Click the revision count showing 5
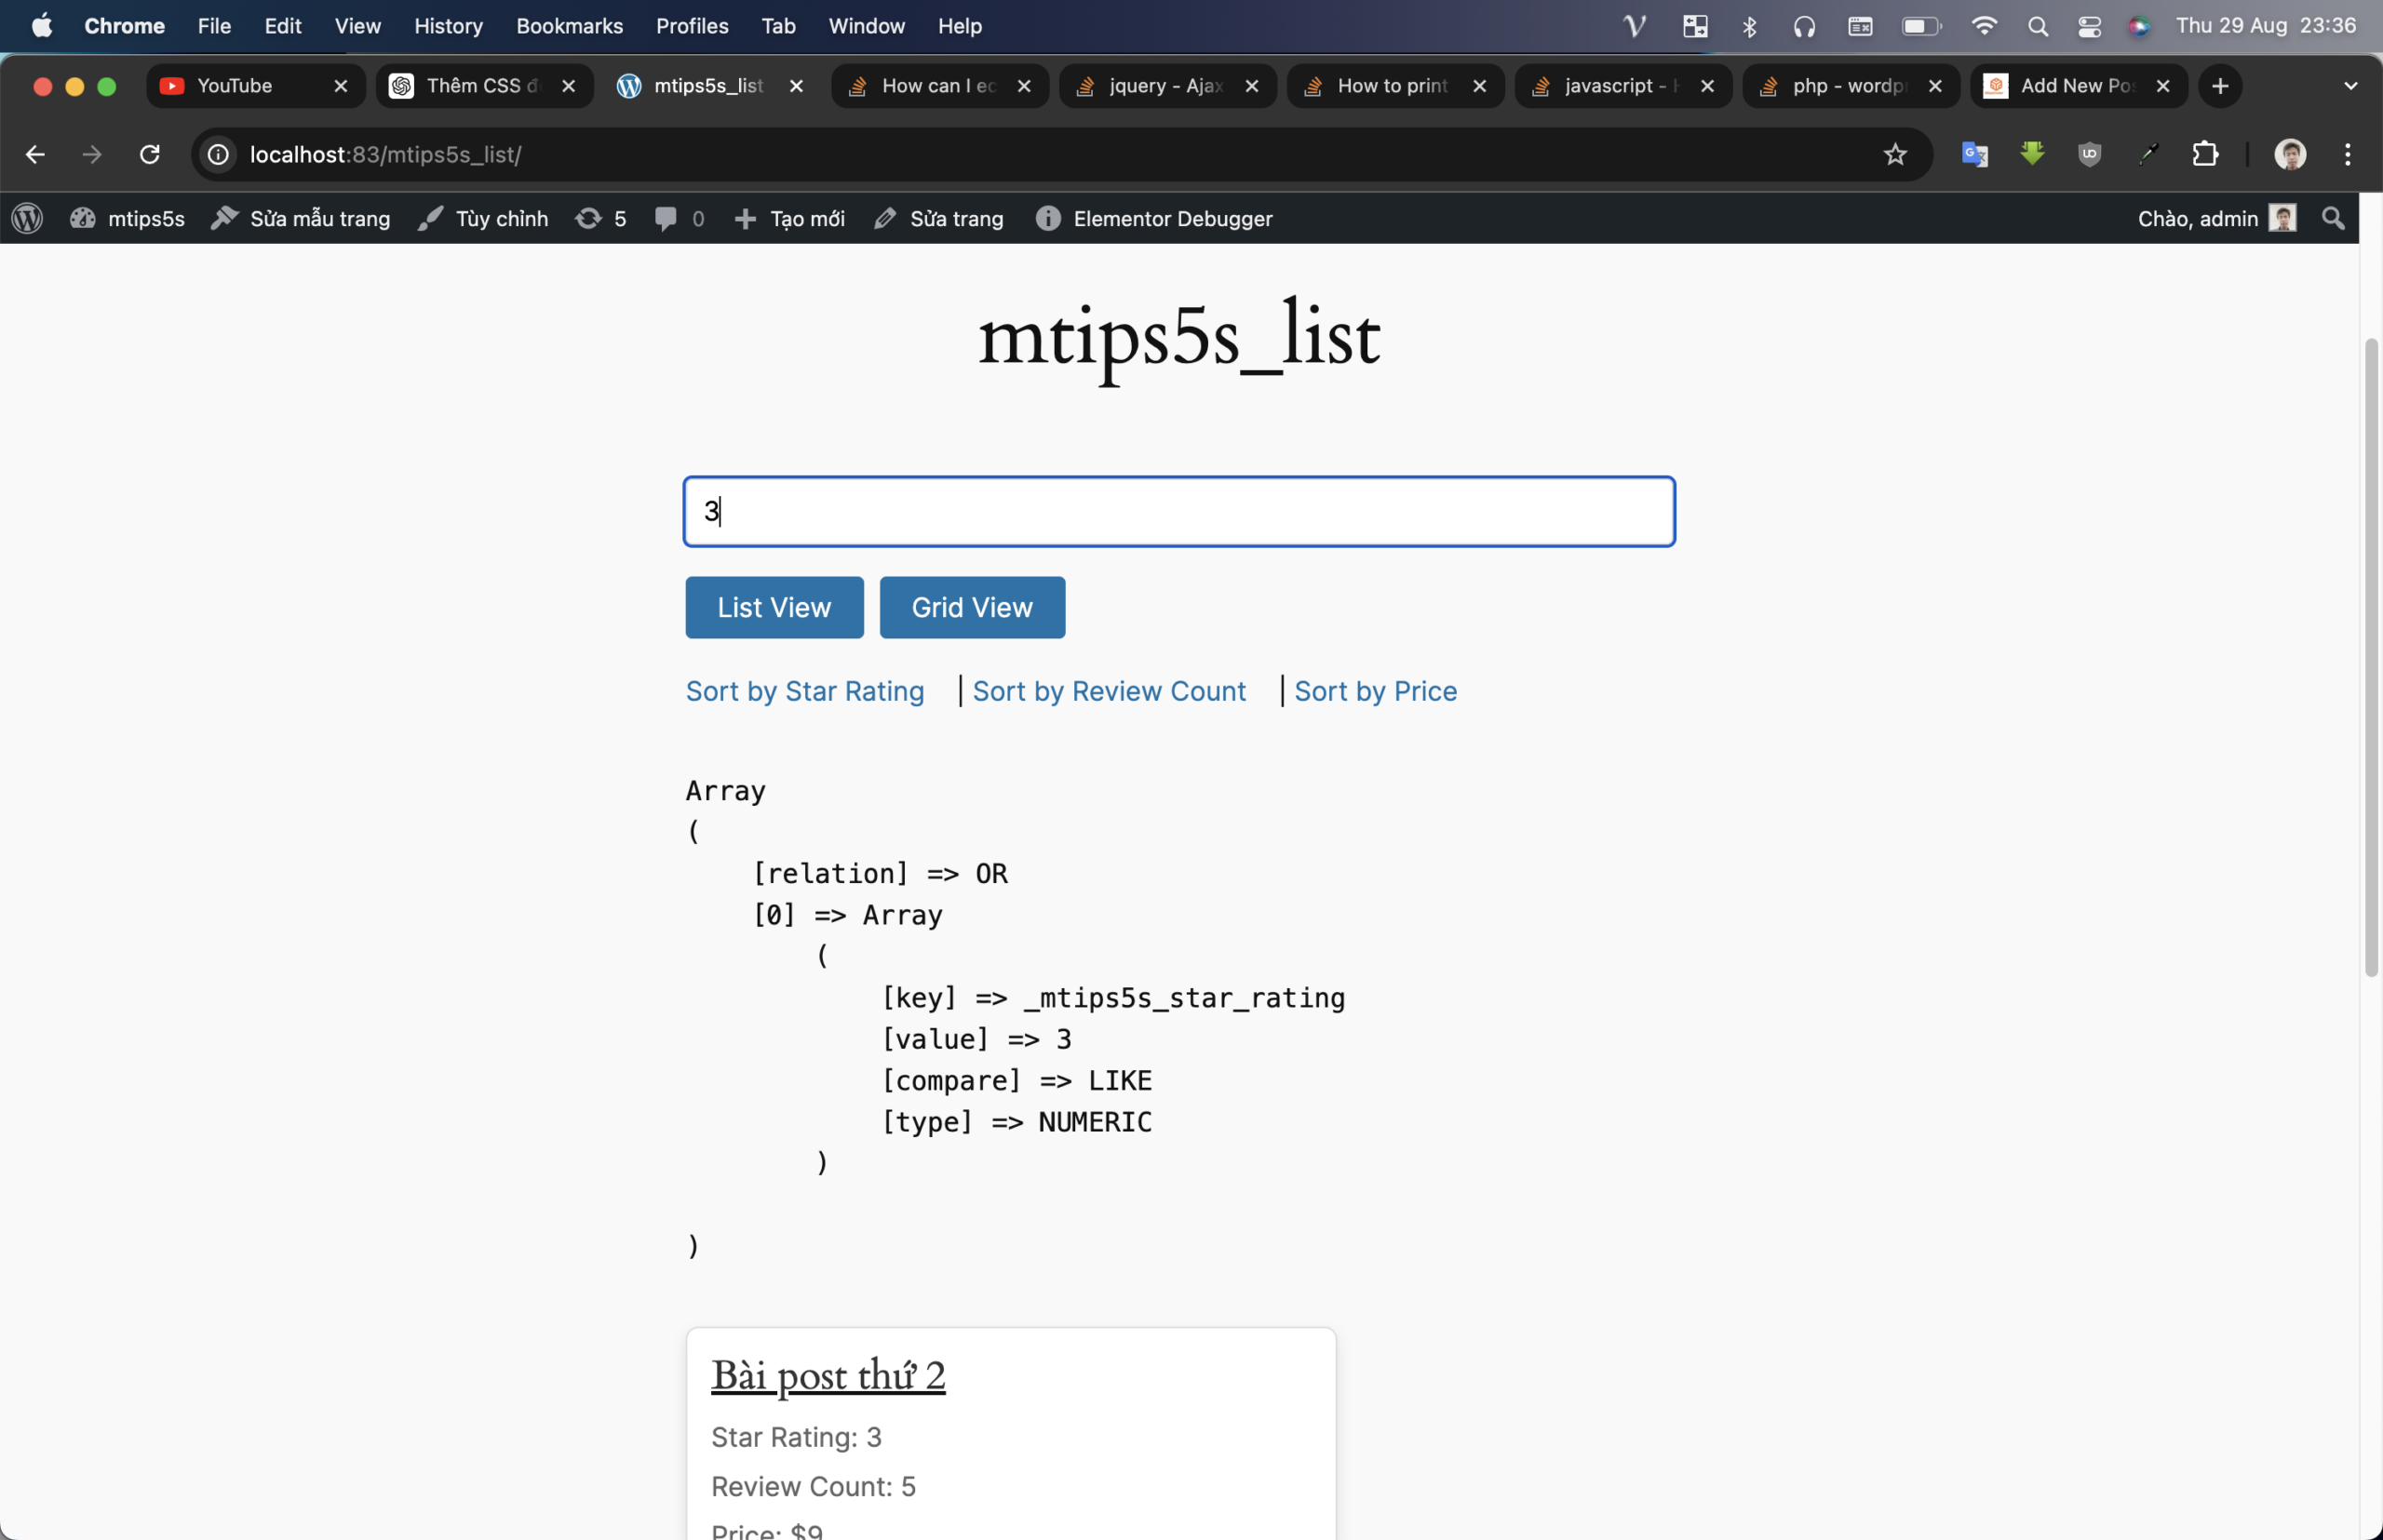Viewport: 2383px width, 1540px height. click(x=604, y=219)
